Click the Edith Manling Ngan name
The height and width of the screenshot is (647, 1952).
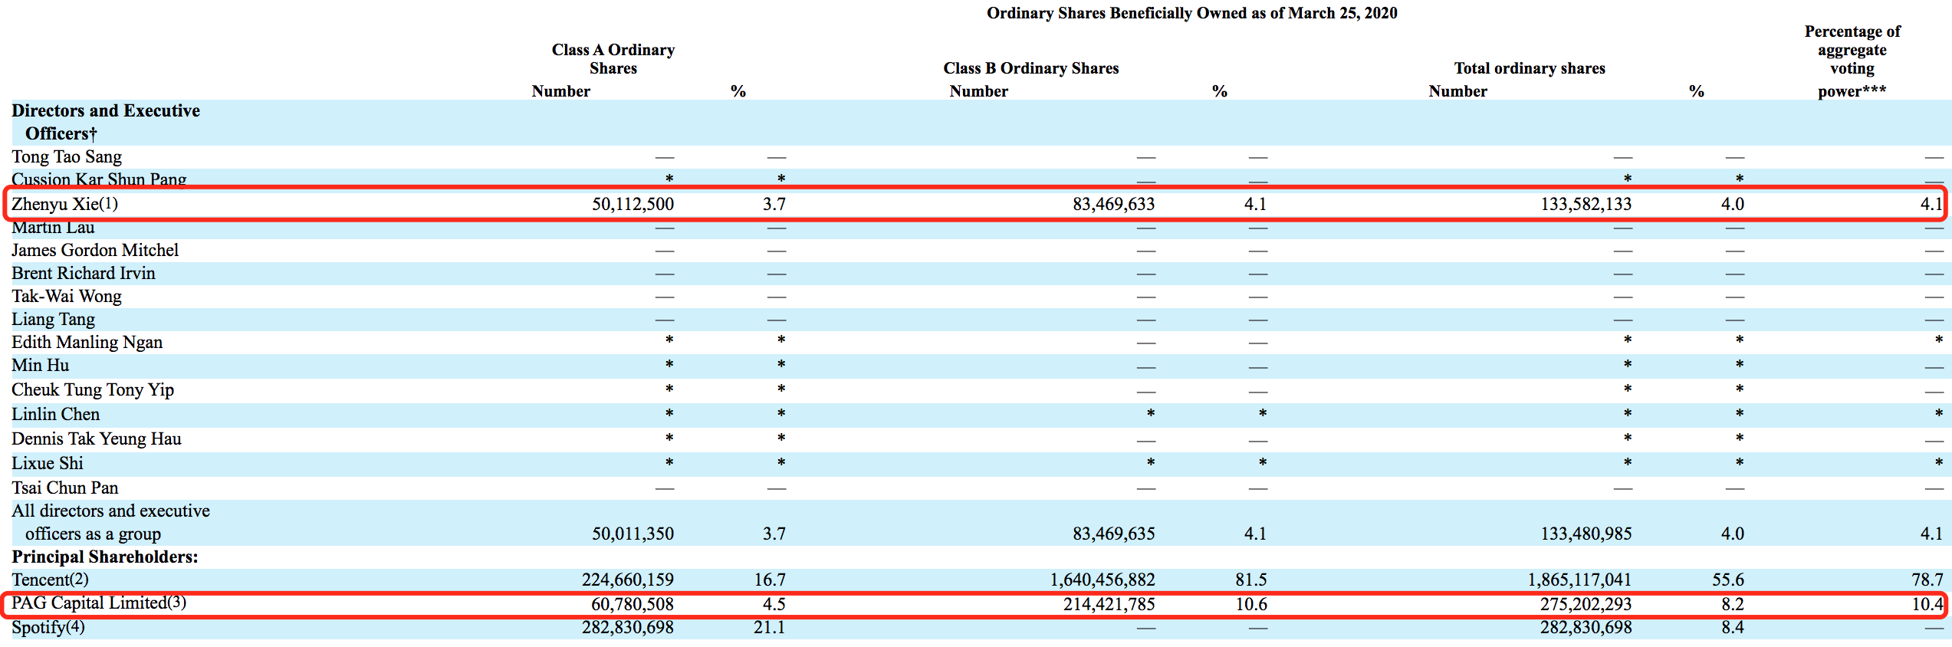click(87, 342)
